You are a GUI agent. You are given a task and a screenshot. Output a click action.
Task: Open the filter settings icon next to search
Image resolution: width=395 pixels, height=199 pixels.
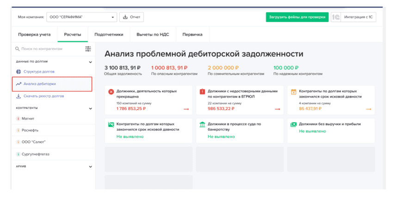coord(88,49)
